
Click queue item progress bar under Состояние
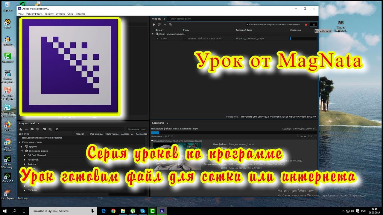(303, 39)
